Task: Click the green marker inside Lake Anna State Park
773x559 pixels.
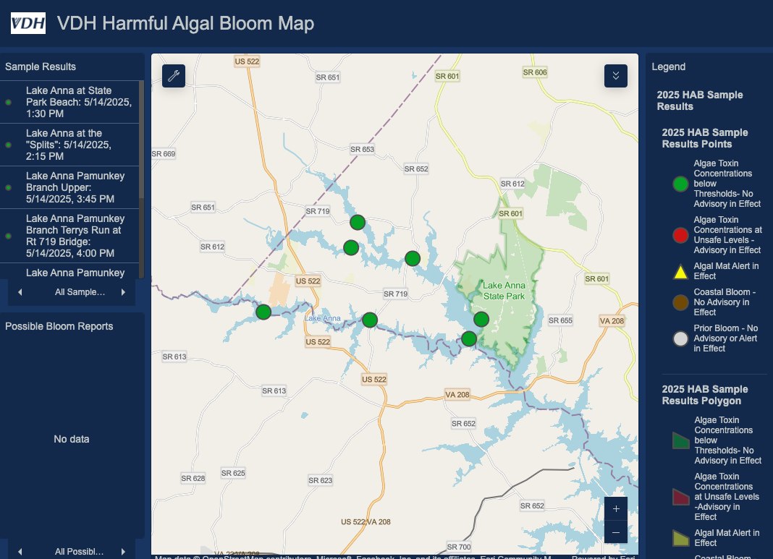Action: pos(481,319)
